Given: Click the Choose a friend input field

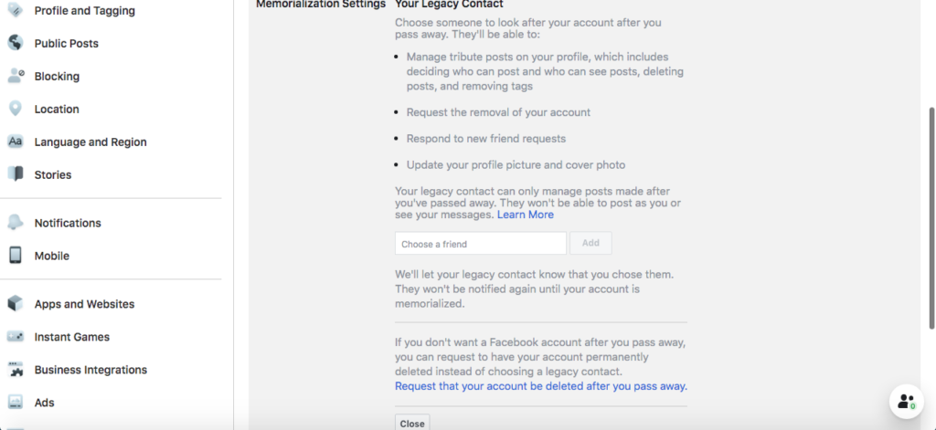Looking at the screenshot, I should pos(481,244).
